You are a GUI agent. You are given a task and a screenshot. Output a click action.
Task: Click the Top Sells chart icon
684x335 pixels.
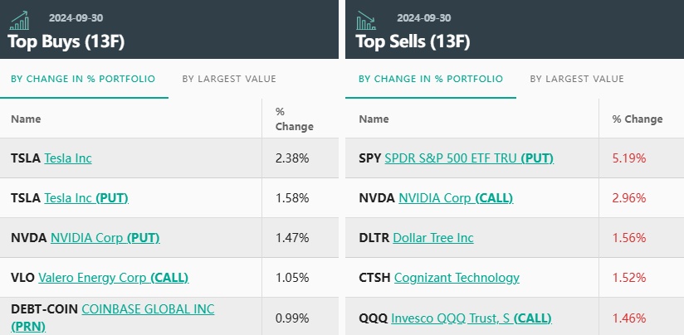tap(366, 19)
